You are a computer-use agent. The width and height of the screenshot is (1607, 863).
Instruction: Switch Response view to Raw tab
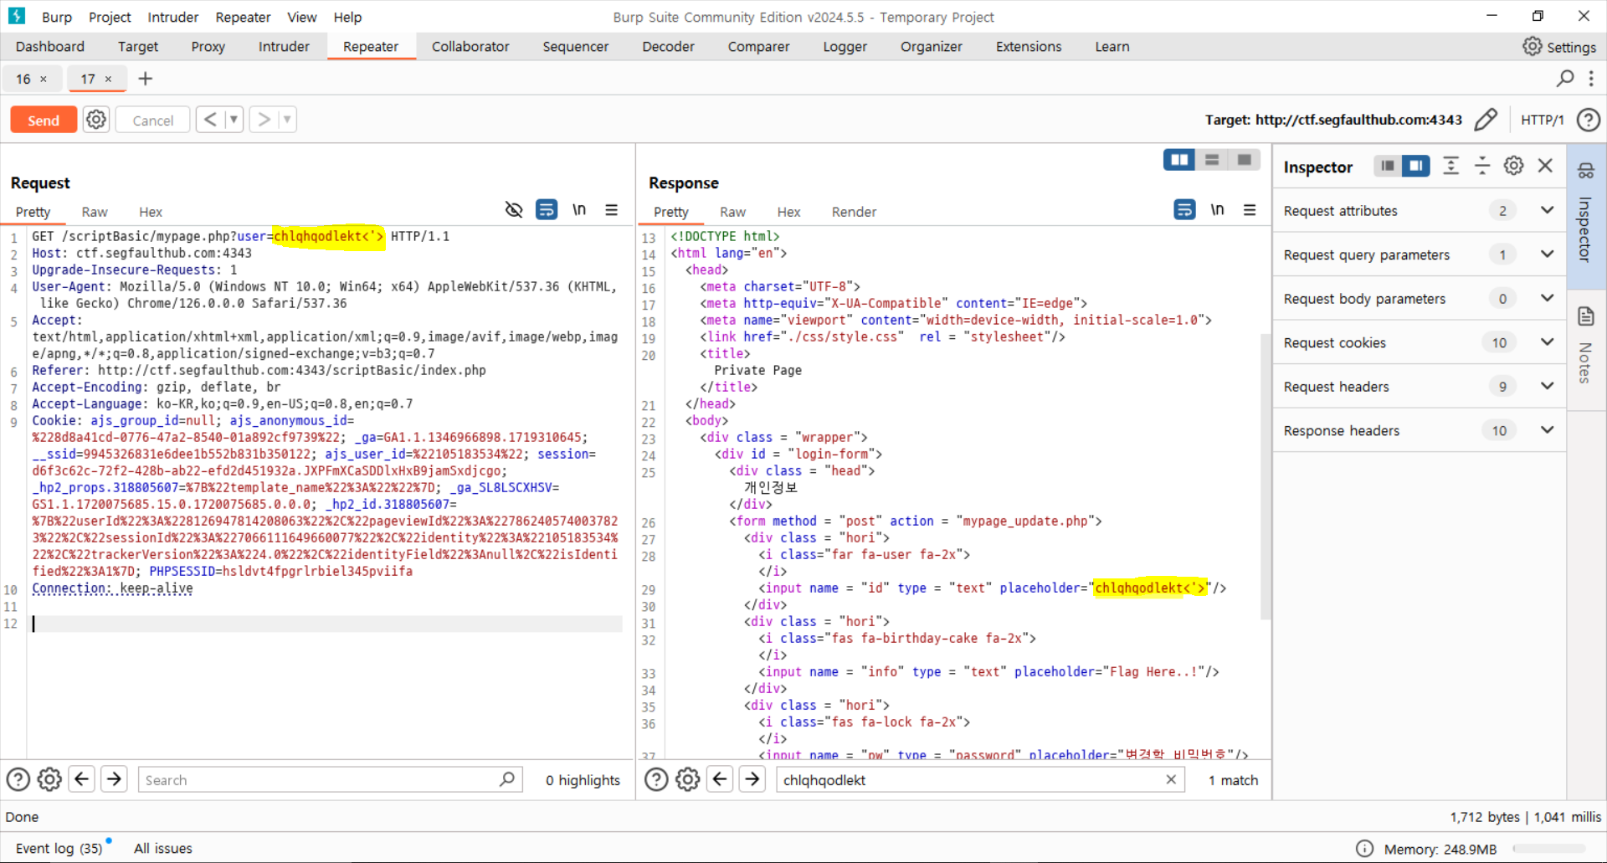coord(732,212)
